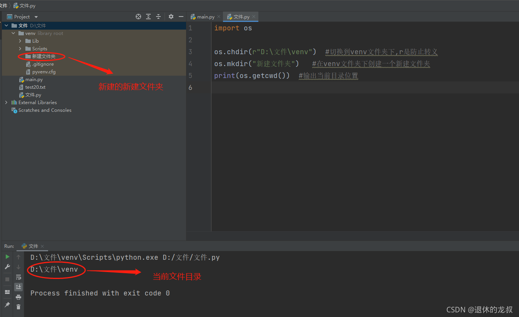Click line number 3 in gutter
The height and width of the screenshot is (317, 519).
coord(190,52)
